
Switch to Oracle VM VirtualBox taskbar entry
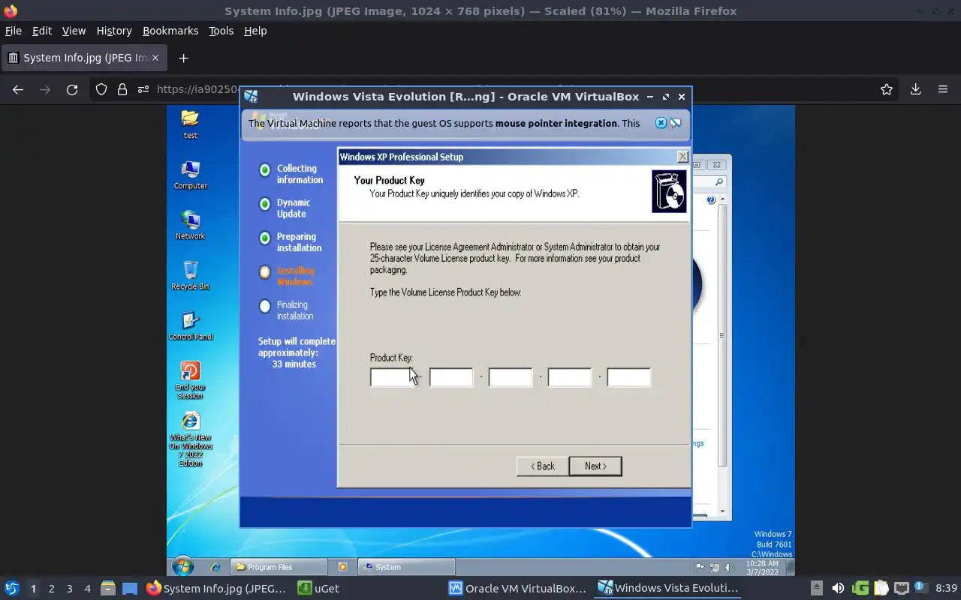518,588
